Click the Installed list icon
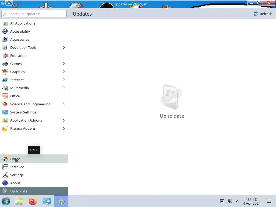Image resolution: width=276 pixels, height=207 pixels. coord(5,167)
